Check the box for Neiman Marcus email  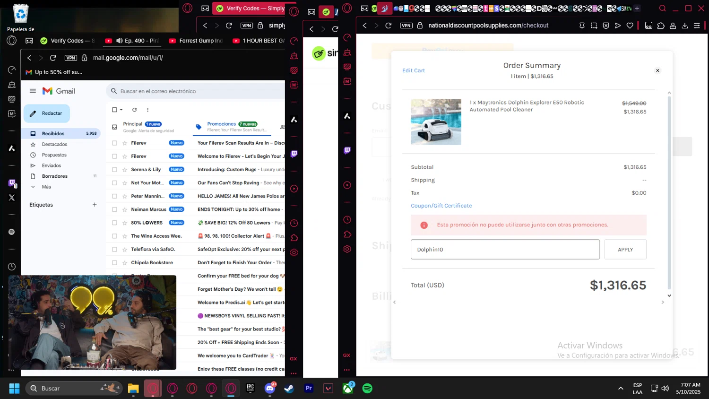click(114, 209)
